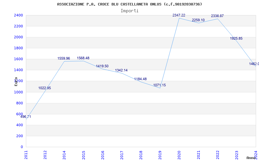Screen dimensions: 259x161
Task: Click the 1800 y-axis value
Action: pos(18,48)
